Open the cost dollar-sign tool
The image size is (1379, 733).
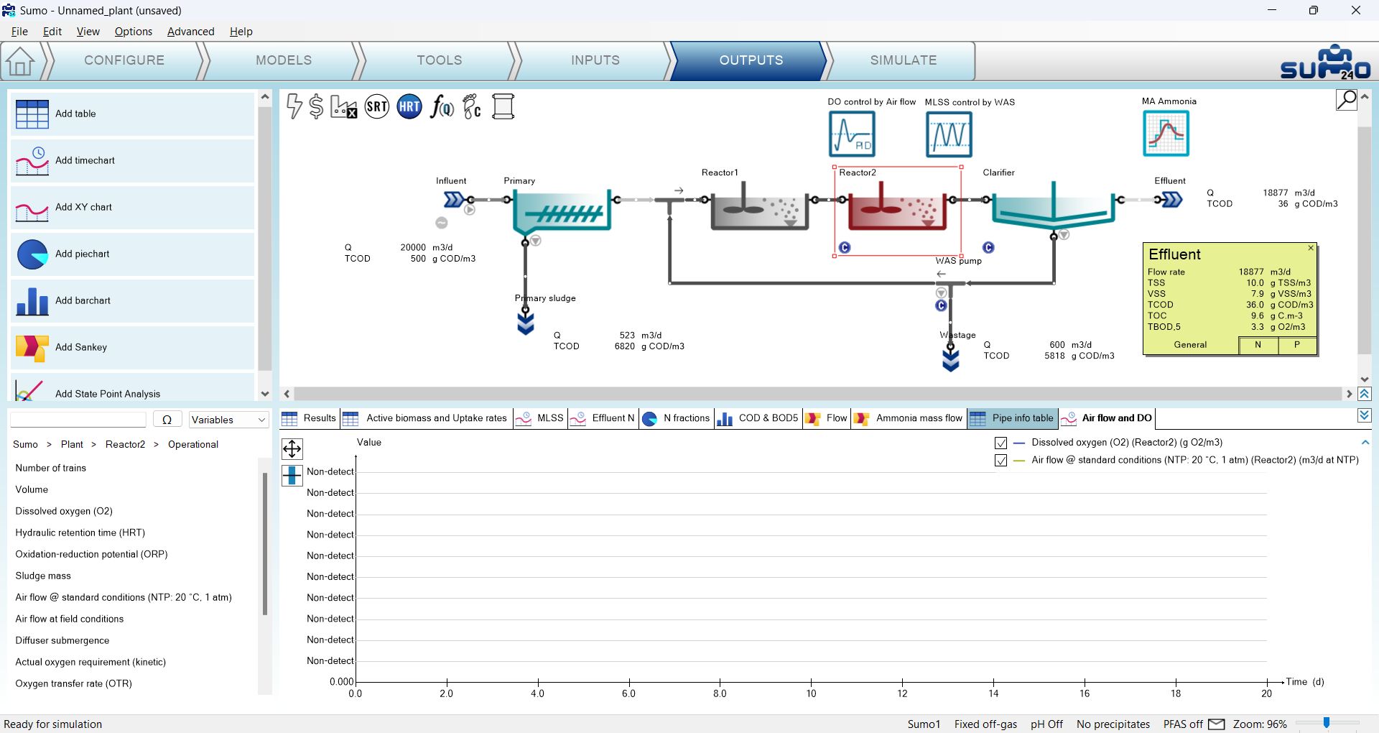click(316, 106)
